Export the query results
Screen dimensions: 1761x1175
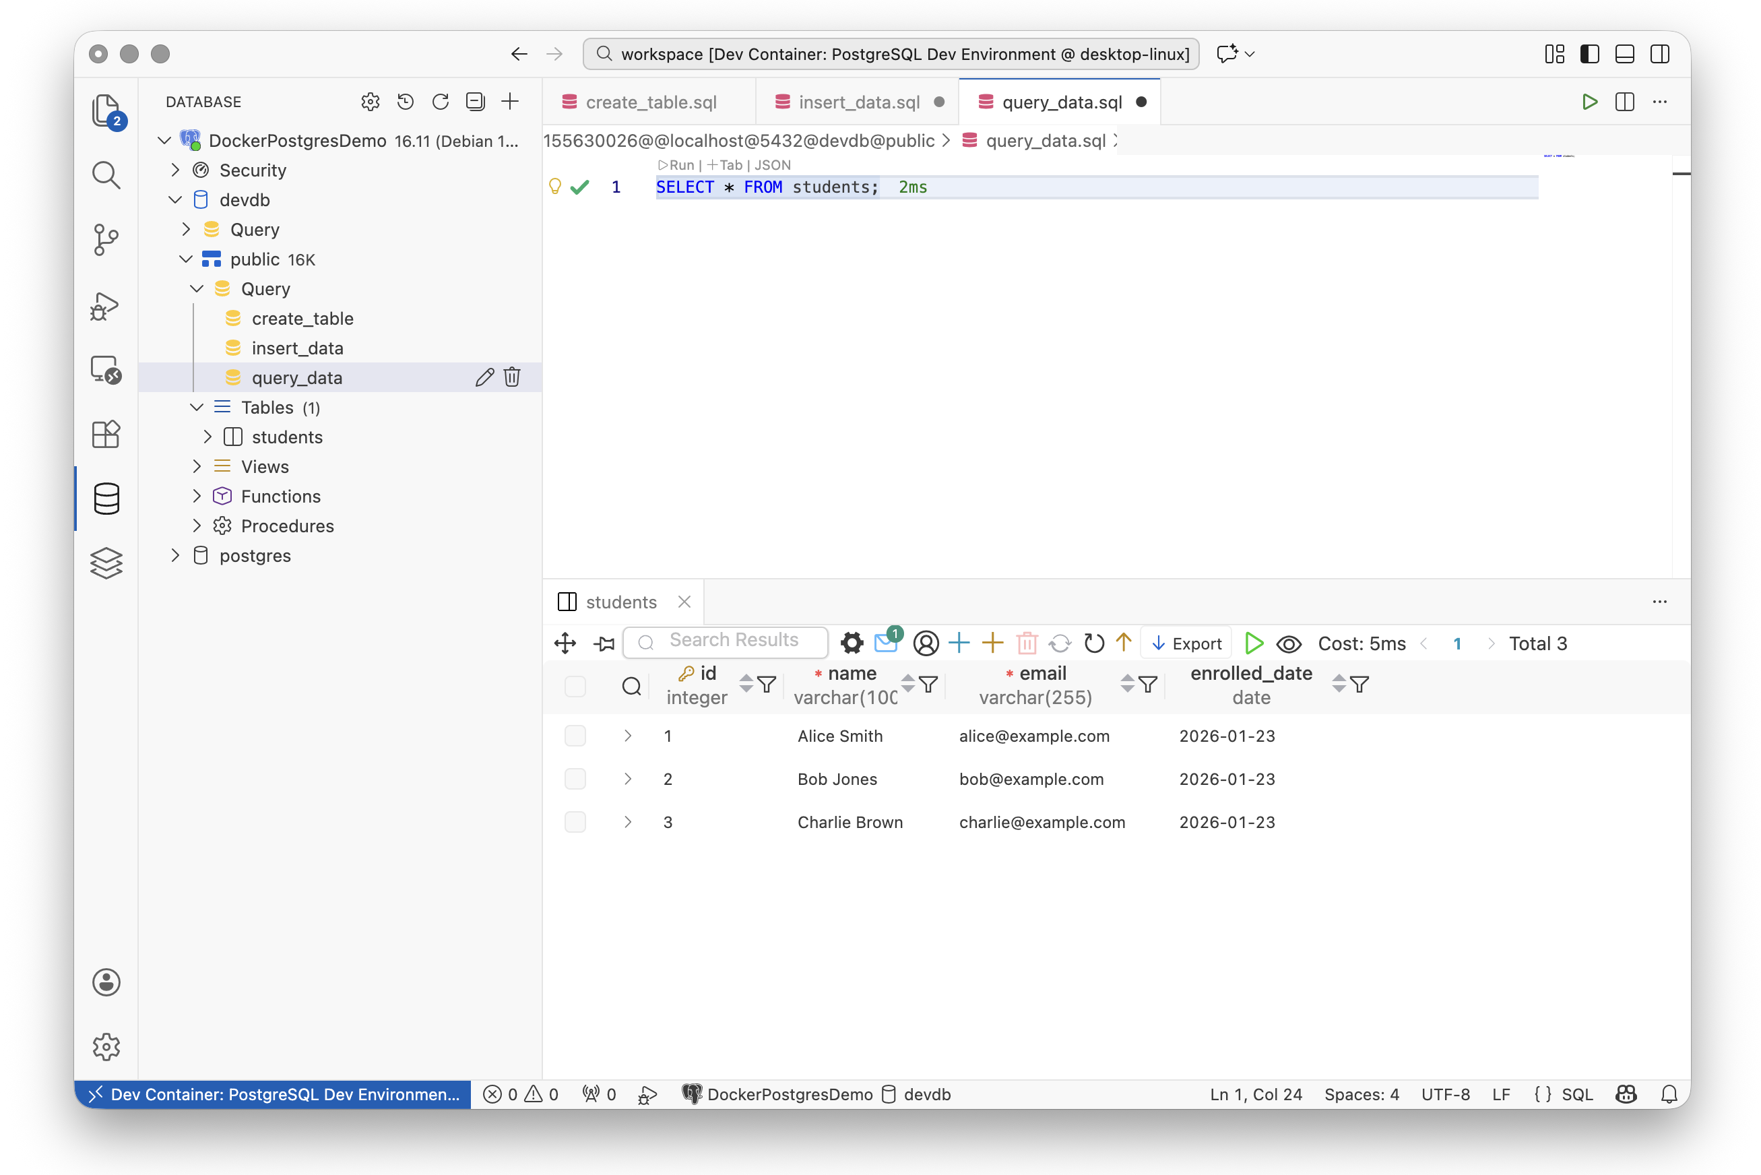click(1186, 643)
